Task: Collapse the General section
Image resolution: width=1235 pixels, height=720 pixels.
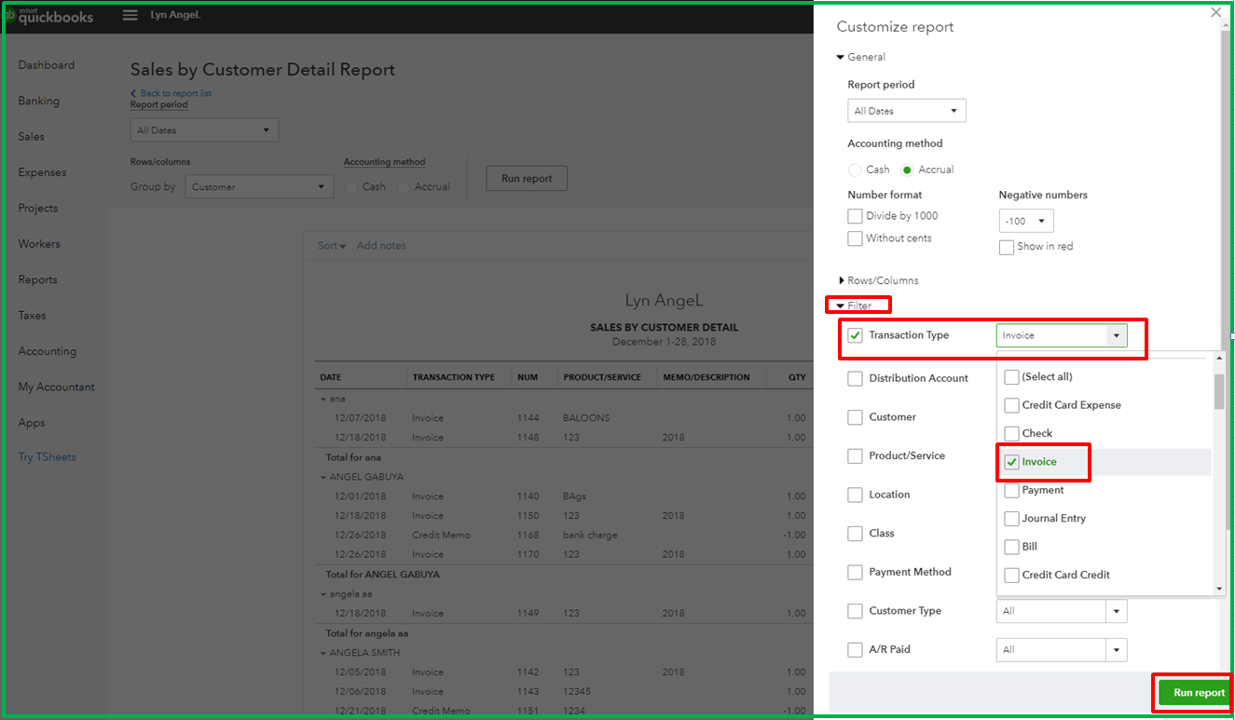Action: pyautogui.click(x=860, y=57)
